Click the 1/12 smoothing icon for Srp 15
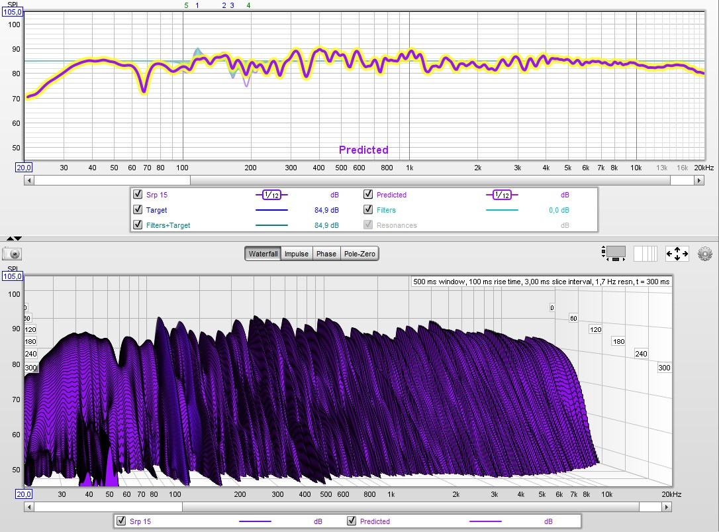 tap(271, 195)
